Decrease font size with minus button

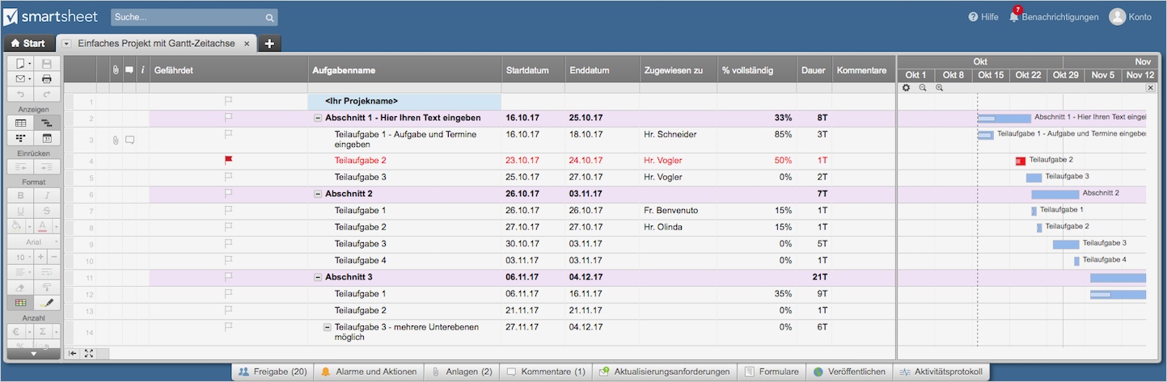(x=53, y=257)
